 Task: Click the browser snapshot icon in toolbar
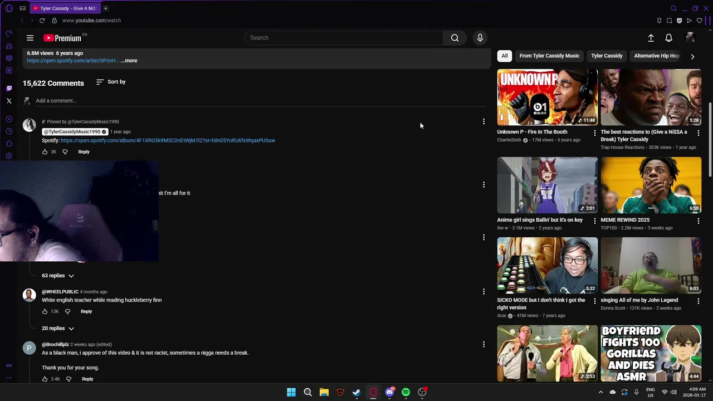[669, 21]
